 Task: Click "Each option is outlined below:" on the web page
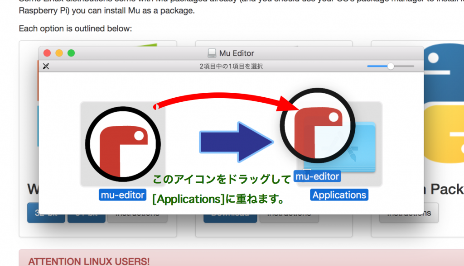click(x=76, y=28)
